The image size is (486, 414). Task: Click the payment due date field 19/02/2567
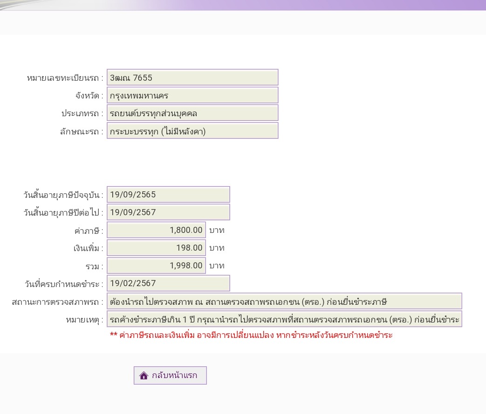[x=168, y=283]
